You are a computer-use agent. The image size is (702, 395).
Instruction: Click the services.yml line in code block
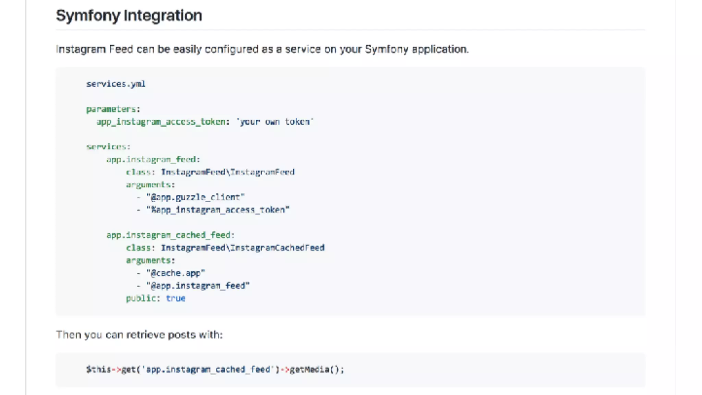pyautogui.click(x=116, y=84)
